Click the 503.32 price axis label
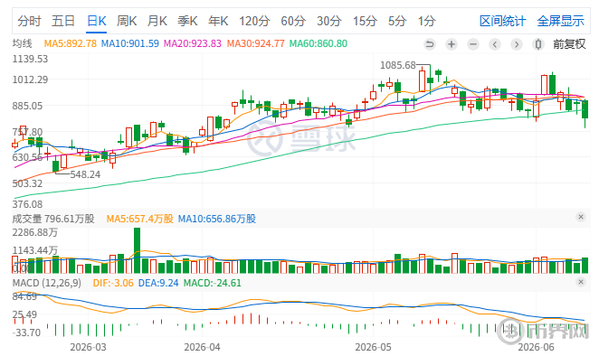The width and height of the screenshot is (599, 356). tap(27, 183)
